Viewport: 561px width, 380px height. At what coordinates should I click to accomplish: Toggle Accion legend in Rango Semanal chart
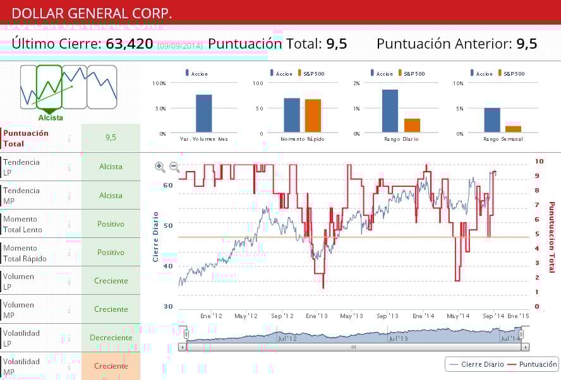coord(481,73)
